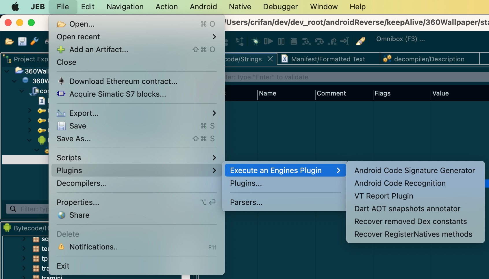489x279 pixels.
Task: Click the pause debugger toolbar icon
Action: pos(281,41)
